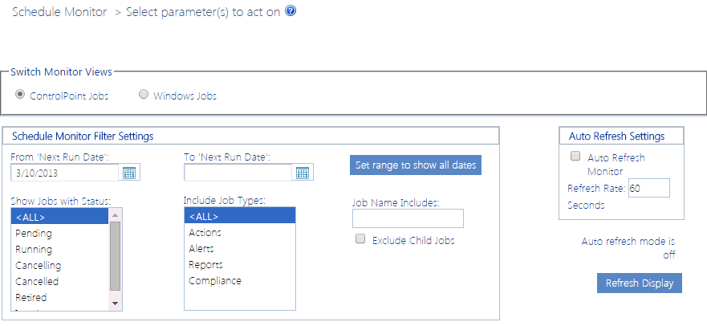Select Pending in the status list

pyautogui.click(x=34, y=233)
